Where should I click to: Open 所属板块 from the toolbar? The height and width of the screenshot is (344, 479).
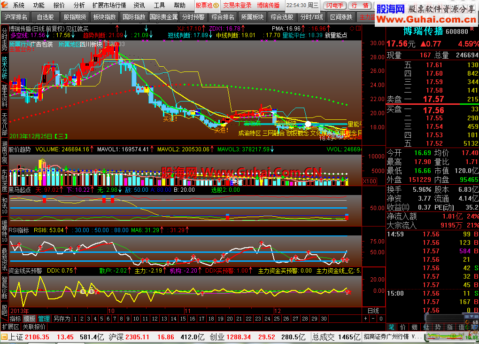tap(252, 17)
